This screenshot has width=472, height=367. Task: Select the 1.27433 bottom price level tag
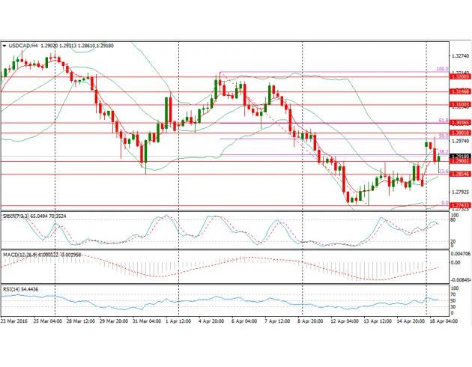click(x=460, y=204)
